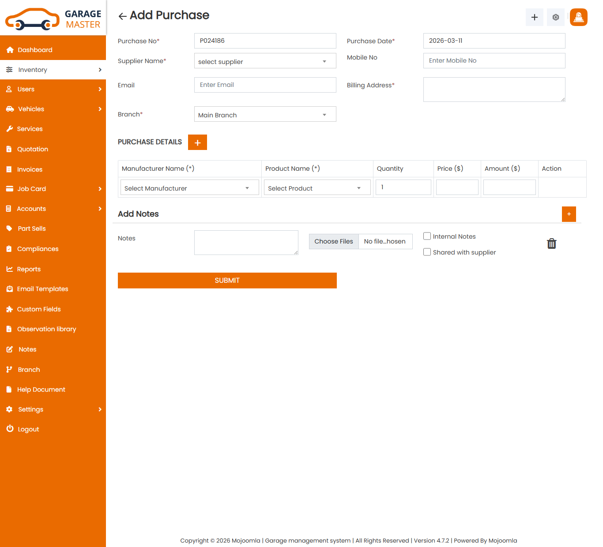Click the Billing Address text area
The height and width of the screenshot is (547, 603).
(x=494, y=90)
